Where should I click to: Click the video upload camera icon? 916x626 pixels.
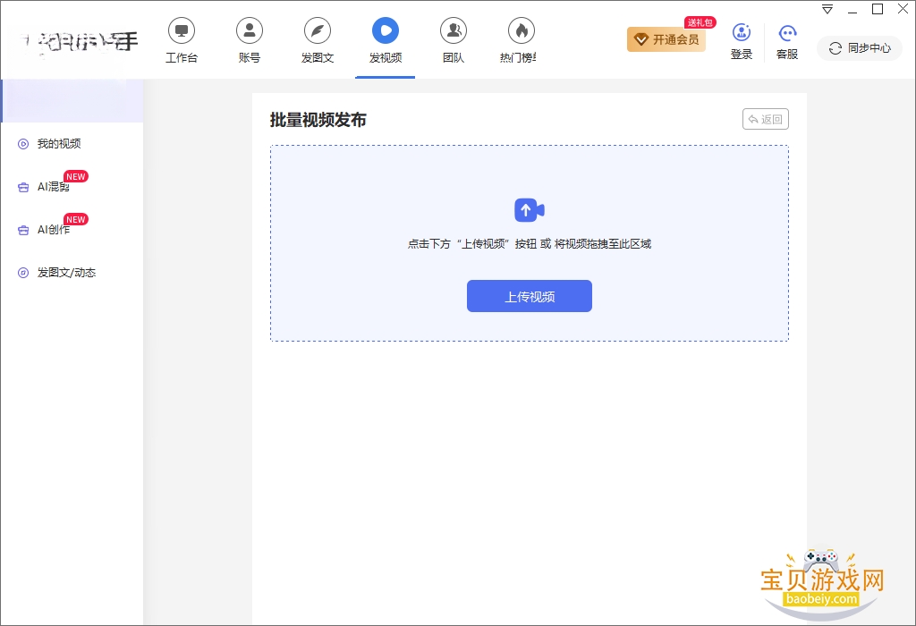(530, 210)
